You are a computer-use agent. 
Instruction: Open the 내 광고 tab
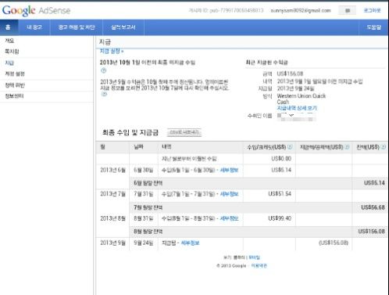[34, 27]
